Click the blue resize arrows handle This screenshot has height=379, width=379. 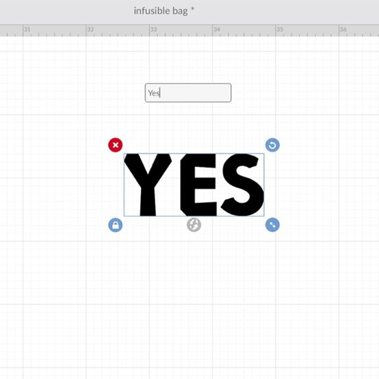tap(272, 225)
